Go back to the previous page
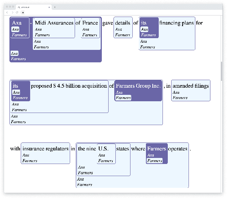227x198 pixels. (x=7, y=12)
